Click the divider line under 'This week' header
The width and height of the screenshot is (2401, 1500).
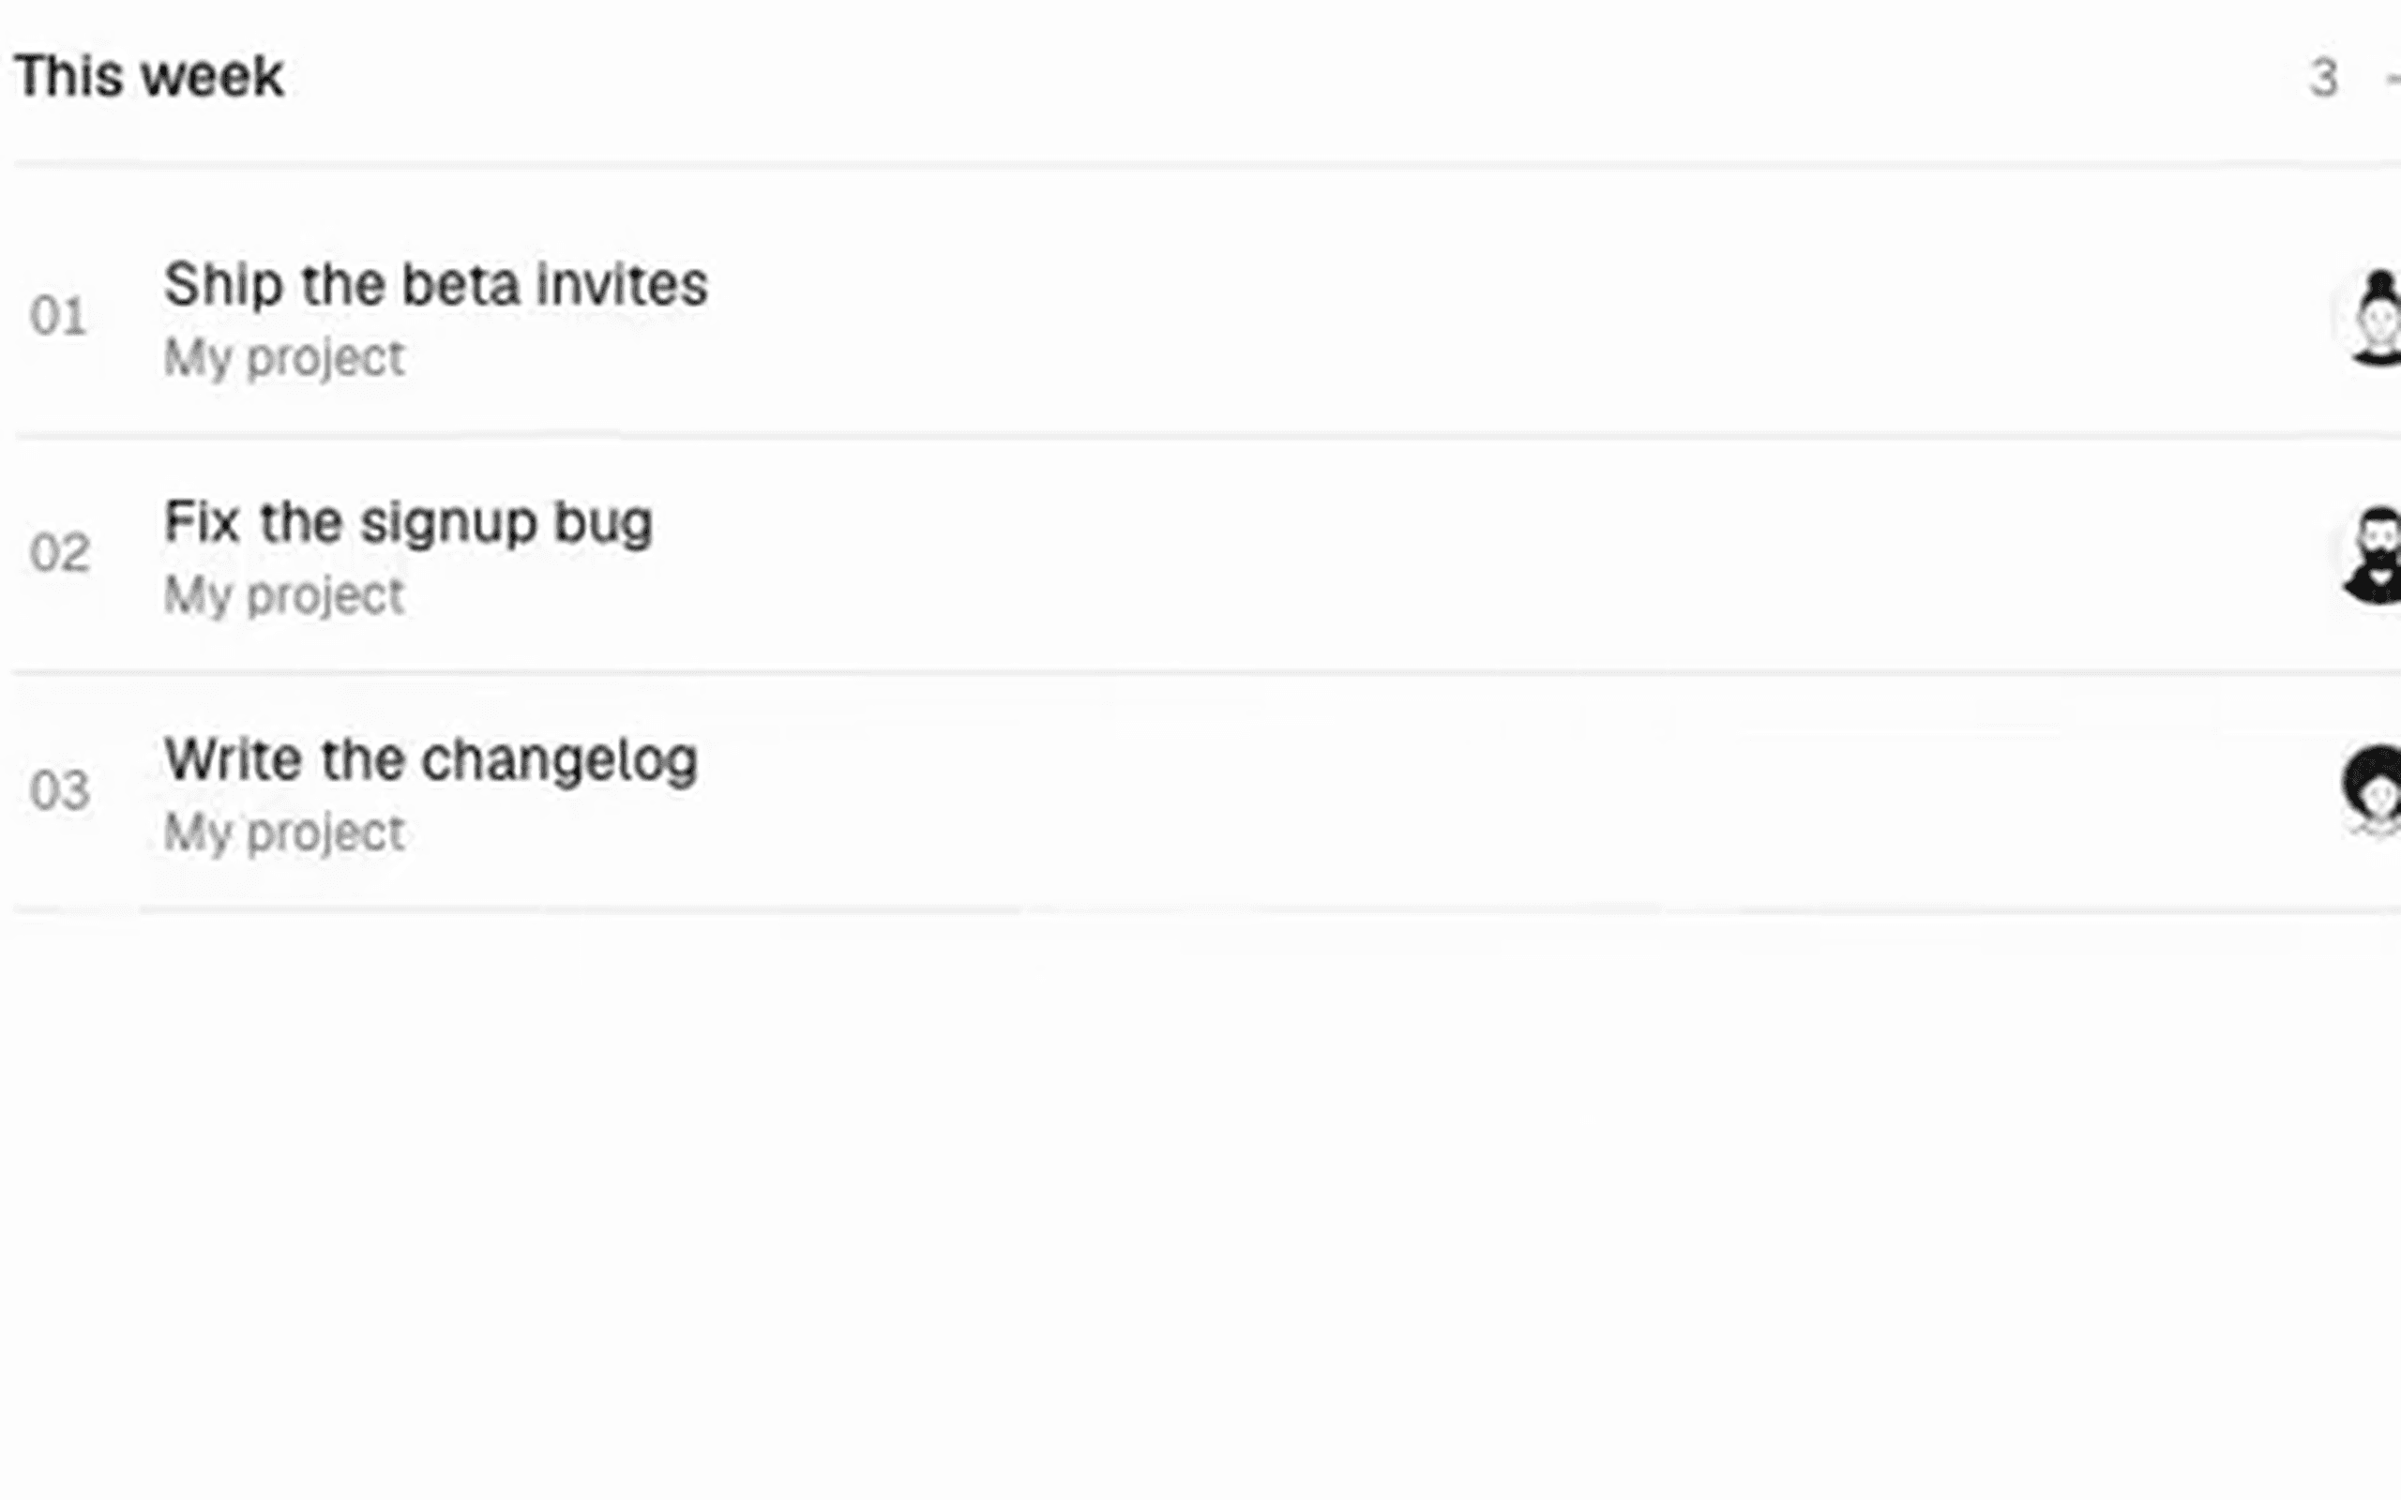1207,165
